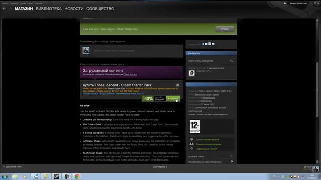Screen dimensions: 321x180
Task: Click the 12+ age rating image
Action: pos(195,126)
